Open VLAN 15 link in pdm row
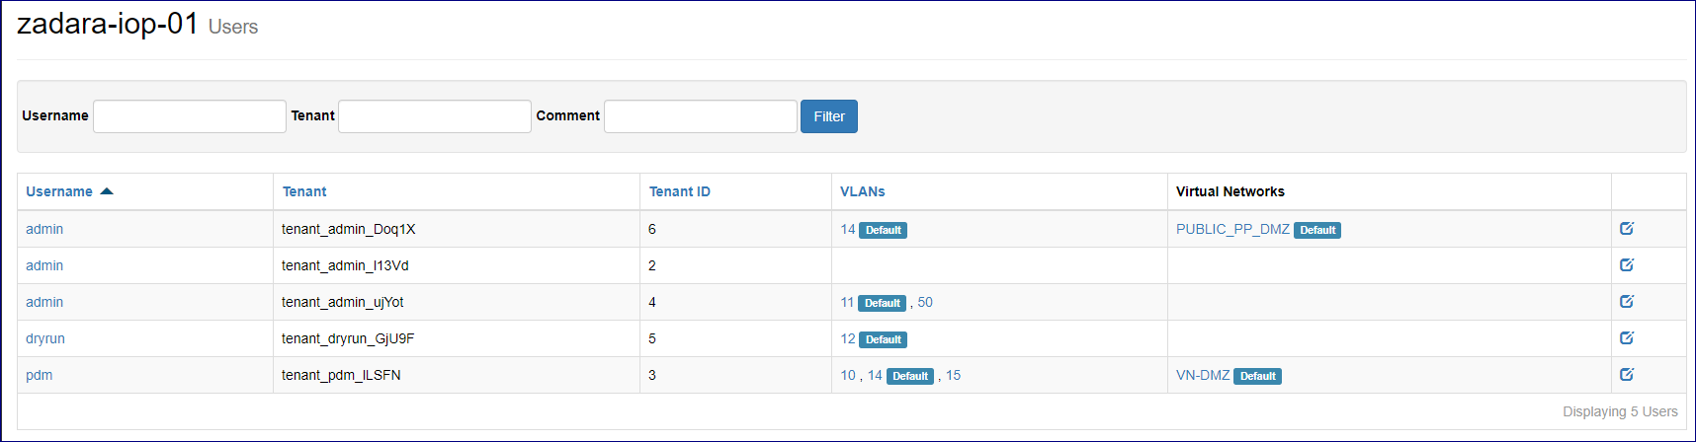Viewport: 1696px width, 442px height. tap(953, 375)
